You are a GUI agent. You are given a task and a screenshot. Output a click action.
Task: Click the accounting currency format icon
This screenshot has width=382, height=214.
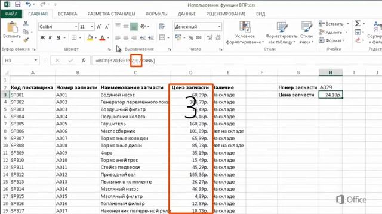tap(178, 37)
